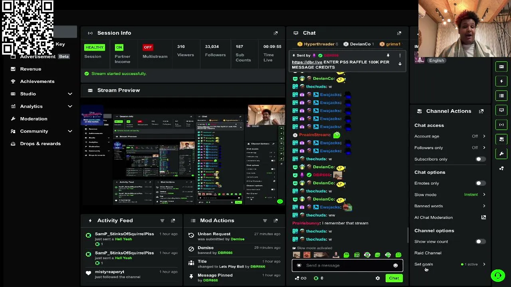This screenshot has width=511, height=287.
Task: Click the PreaimStream username in chat
Action: pos(315,135)
